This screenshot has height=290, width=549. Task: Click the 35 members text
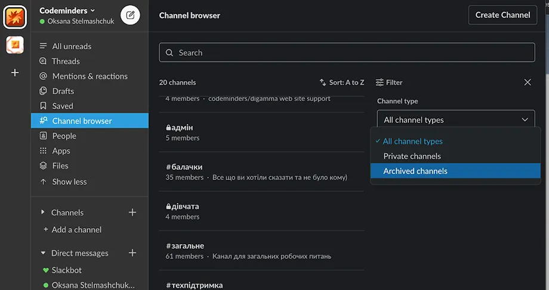(184, 177)
